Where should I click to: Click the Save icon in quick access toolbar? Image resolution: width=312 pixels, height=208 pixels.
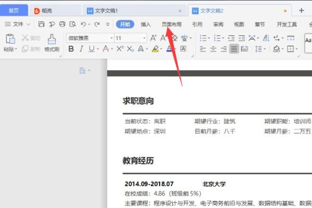(x=42, y=24)
